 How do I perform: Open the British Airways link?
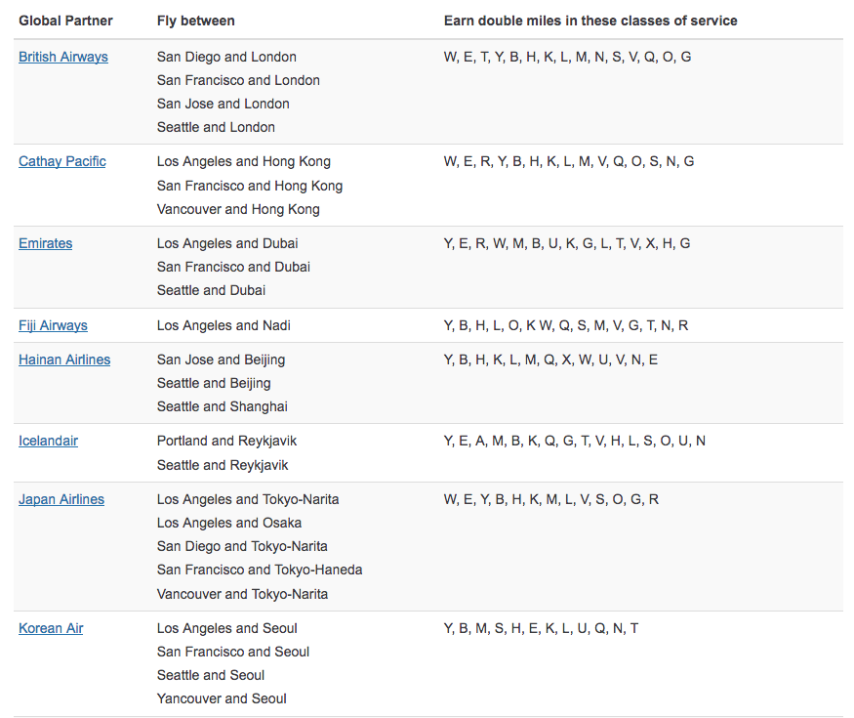pyautogui.click(x=63, y=57)
